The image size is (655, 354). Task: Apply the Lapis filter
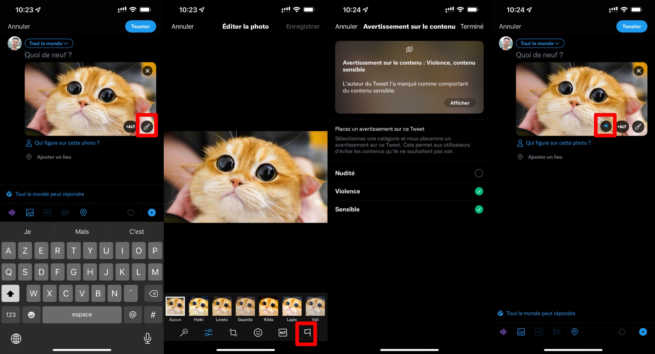point(292,309)
